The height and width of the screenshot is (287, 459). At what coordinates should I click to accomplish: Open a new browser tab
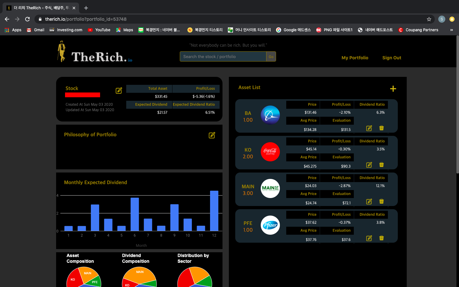tap(86, 8)
